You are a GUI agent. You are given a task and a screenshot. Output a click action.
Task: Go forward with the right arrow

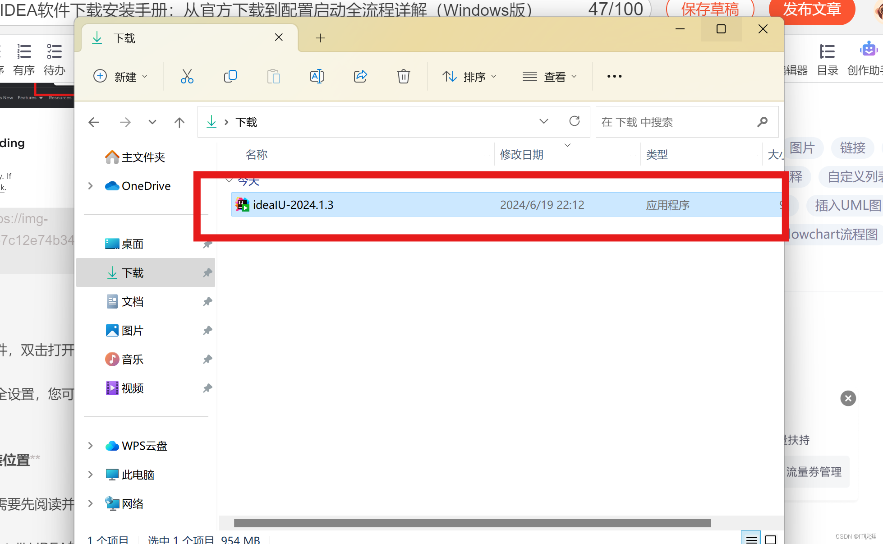coord(125,122)
